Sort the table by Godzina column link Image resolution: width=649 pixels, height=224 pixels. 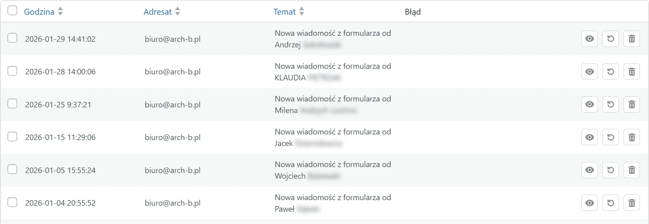(39, 12)
